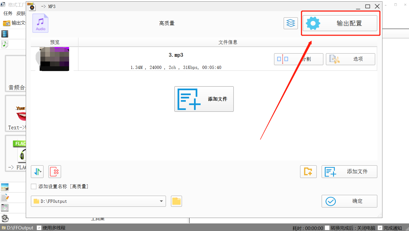The image size is (409, 231).
Task: Open the 皮肤 menu in main window
Action: click(21, 13)
